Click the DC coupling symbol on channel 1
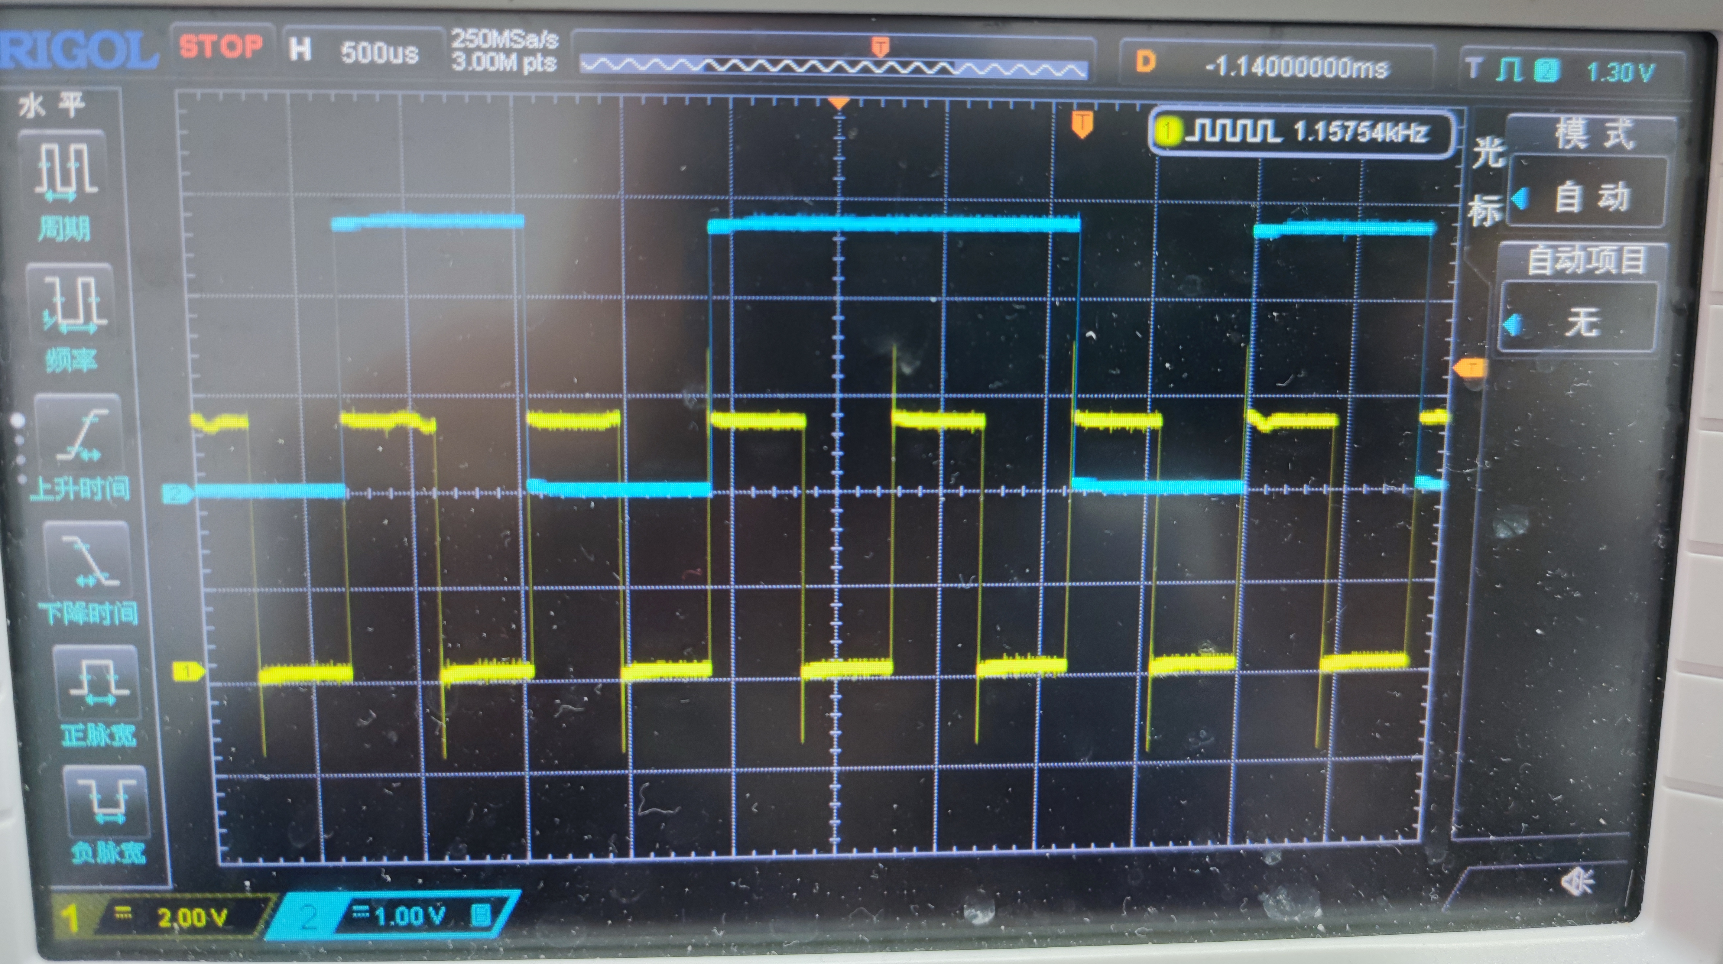The height and width of the screenshot is (964, 1723). [x=123, y=913]
